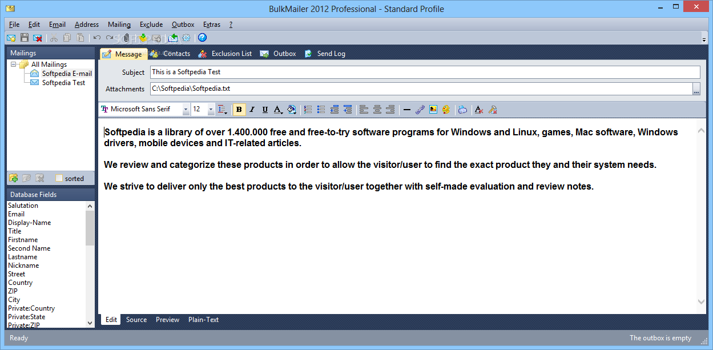Open the Mailing menu
Image resolution: width=713 pixels, height=350 pixels.
(119, 25)
